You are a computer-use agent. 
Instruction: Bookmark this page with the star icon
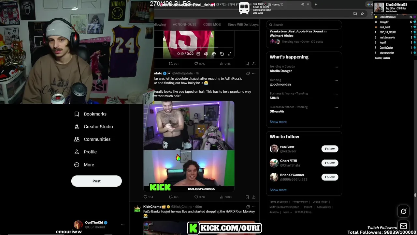362,14
